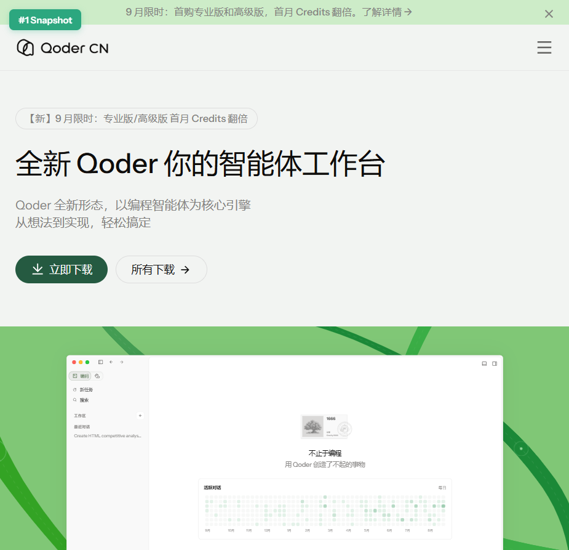Viewport: 569px width, 550px height.
Task: Click the 活跃对话 chart title
Action: pos(212,488)
